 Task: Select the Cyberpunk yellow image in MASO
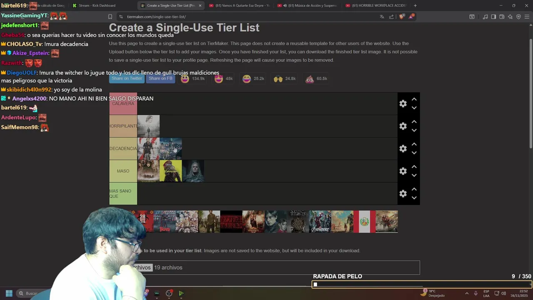pos(171,171)
